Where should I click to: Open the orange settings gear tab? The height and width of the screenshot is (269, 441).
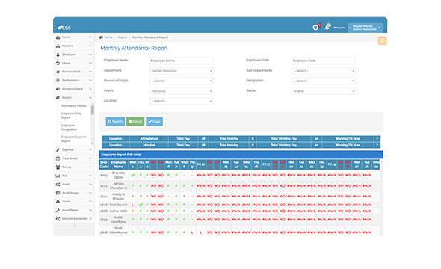382,41
